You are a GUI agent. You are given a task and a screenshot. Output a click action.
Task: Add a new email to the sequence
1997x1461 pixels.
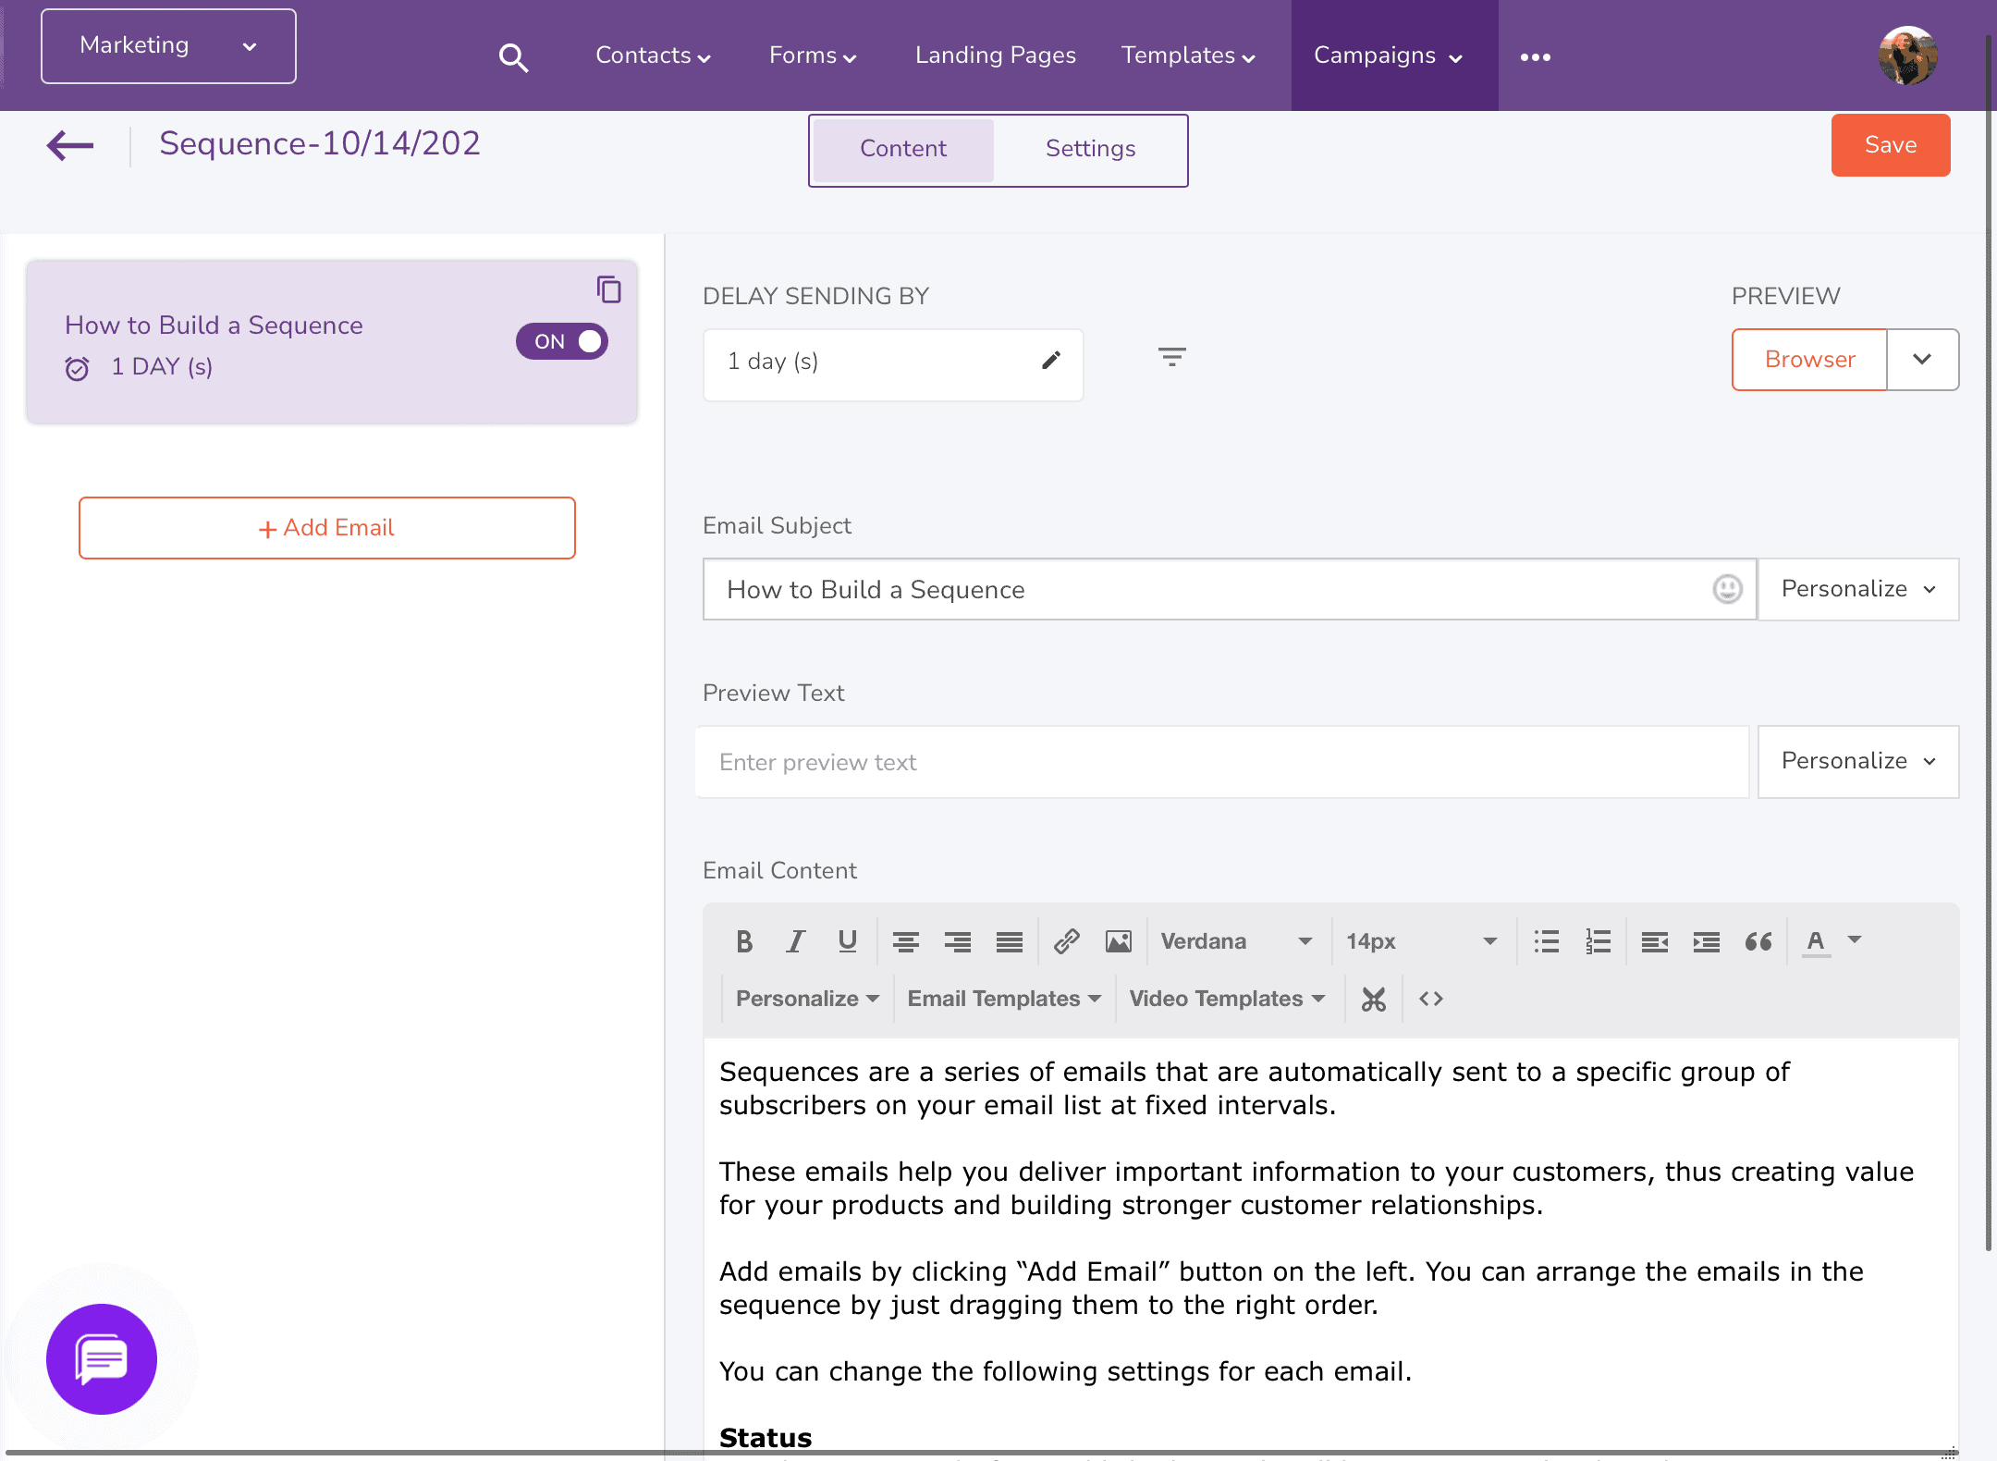[x=327, y=528]
